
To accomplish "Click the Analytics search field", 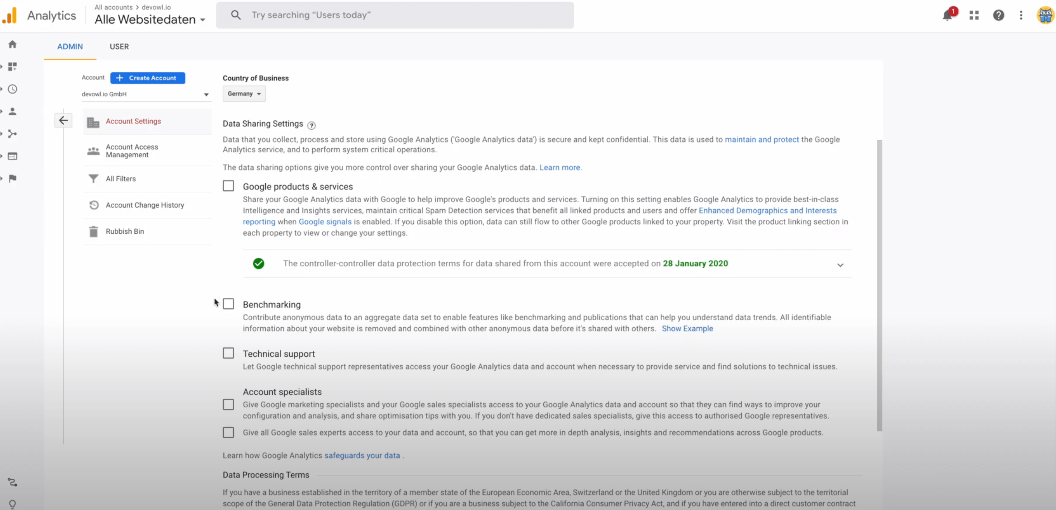I will (x=395, y=15).
